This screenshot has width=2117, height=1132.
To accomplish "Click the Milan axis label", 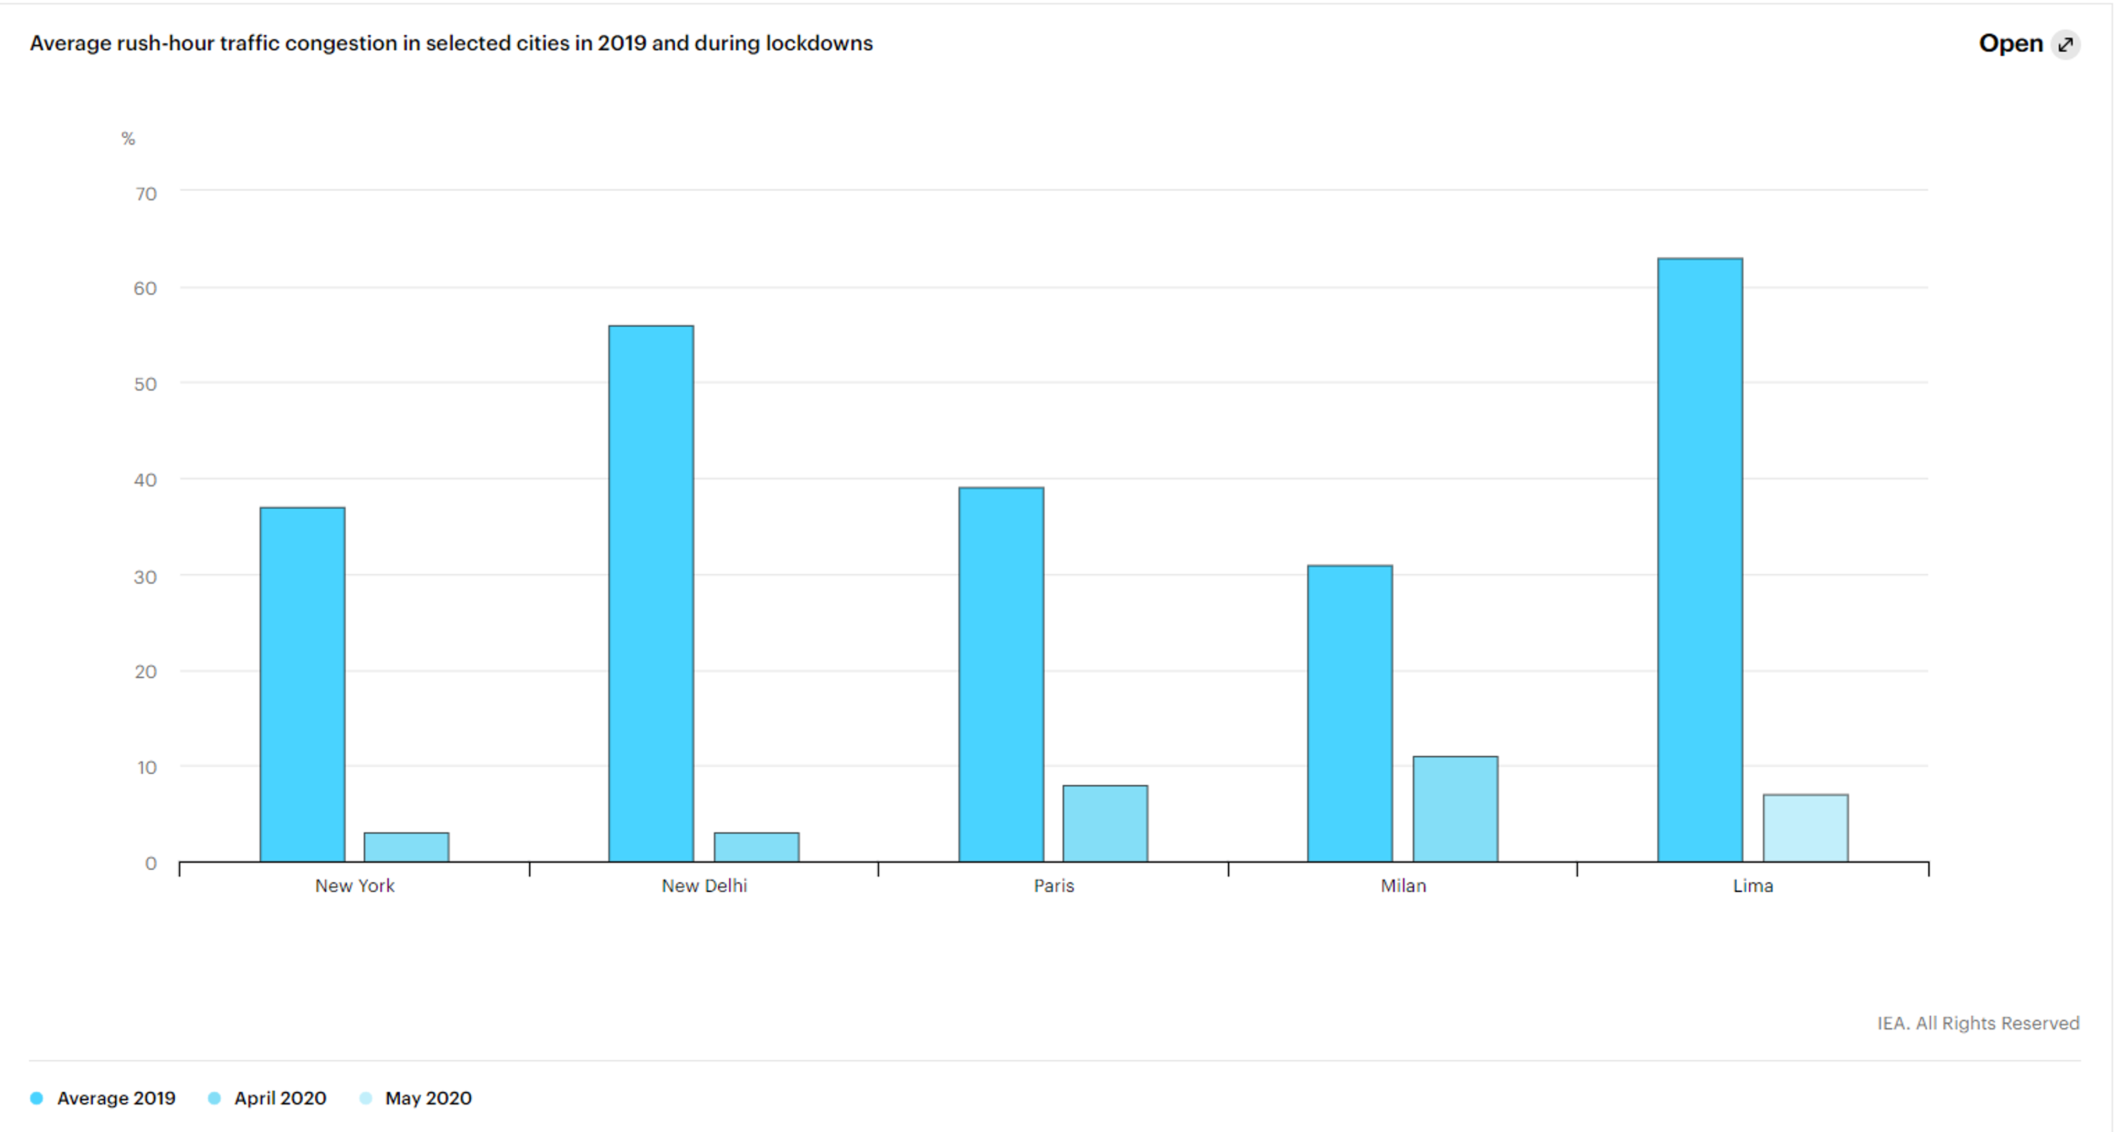I will click(1404, 886).
